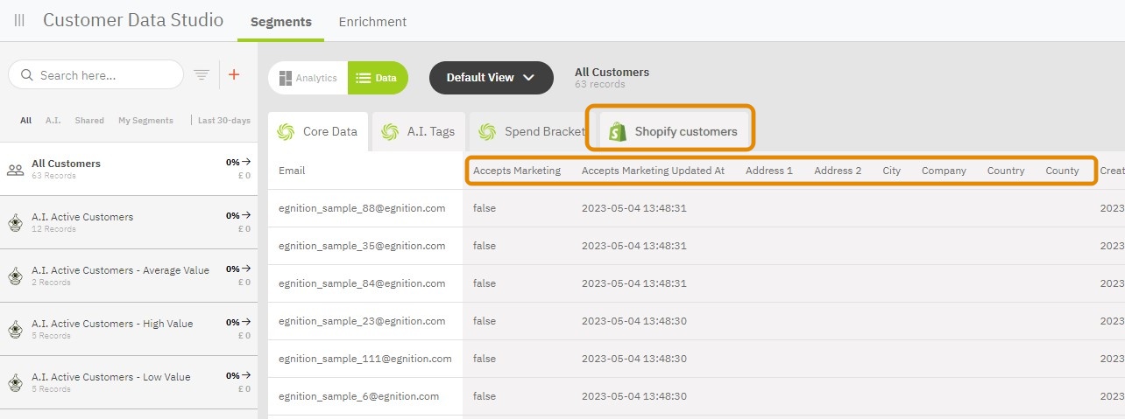
Task: Click the City column header
Action: pos(892,171)
